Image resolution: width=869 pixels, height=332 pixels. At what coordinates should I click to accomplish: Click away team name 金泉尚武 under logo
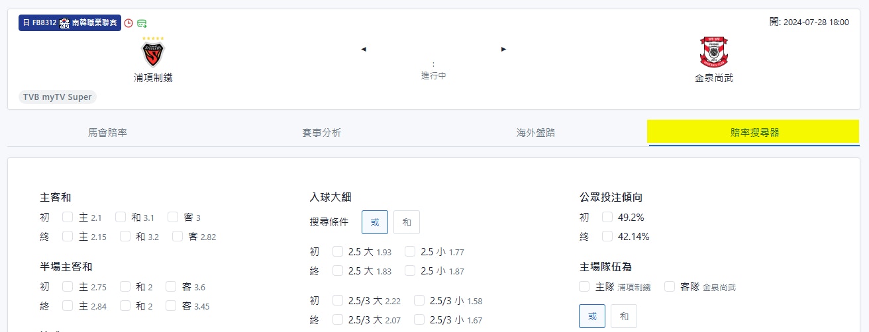(714, 77)
